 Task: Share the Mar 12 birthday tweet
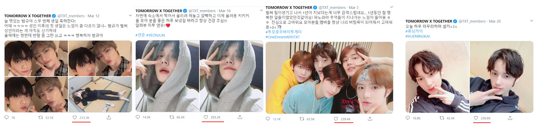click(109, 117)
